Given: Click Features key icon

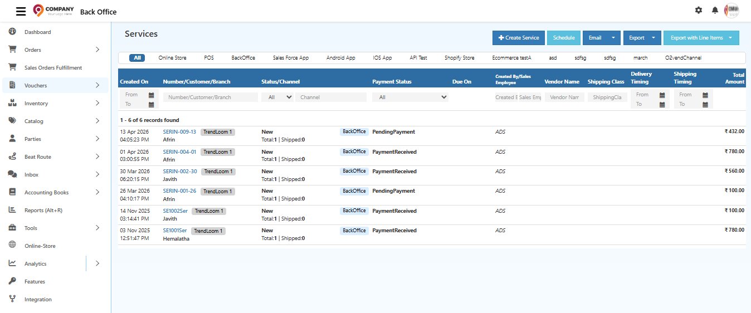Looking at the screenshot, I should point(12,281).
